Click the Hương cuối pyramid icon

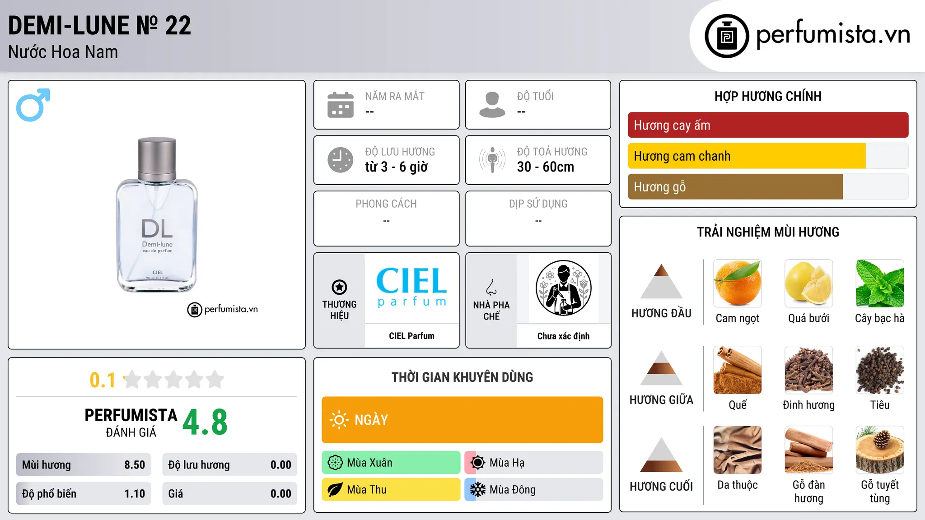[x=661, y=455]
